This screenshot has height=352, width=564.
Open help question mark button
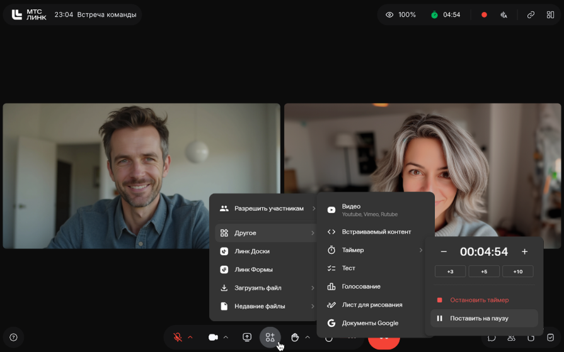tap(13, 338)
